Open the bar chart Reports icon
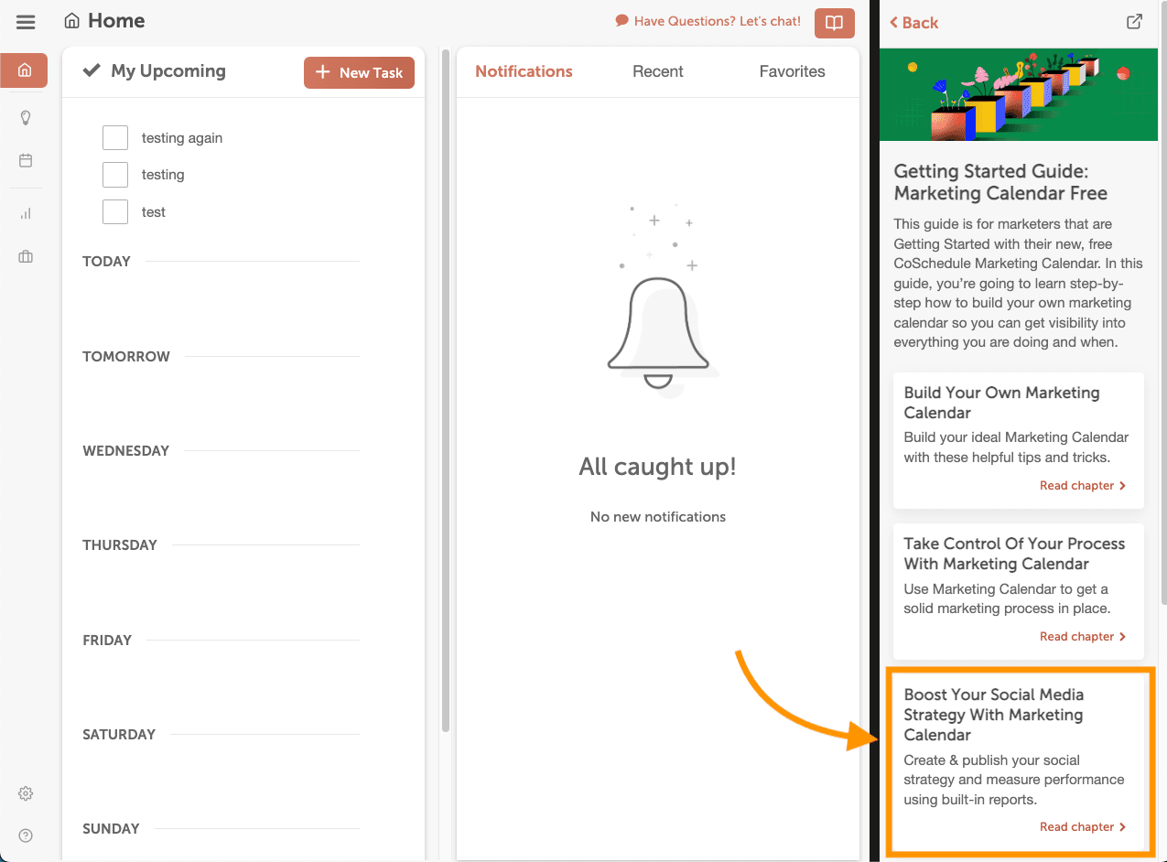 pos(26,213)
